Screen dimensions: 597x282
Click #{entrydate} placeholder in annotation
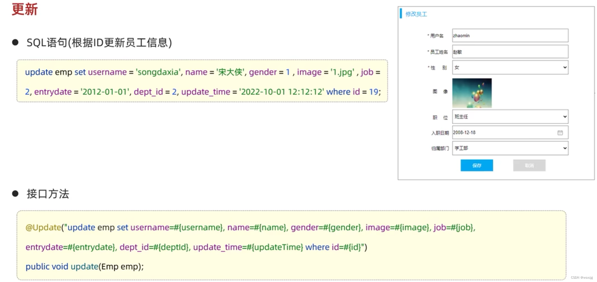tap(91, 247)
